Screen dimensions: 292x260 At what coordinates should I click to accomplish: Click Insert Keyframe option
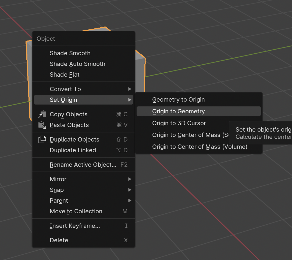[75, 226]
